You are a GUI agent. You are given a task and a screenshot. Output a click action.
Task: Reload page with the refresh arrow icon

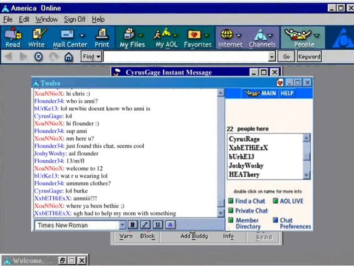pyautogui.click(x=53, y=57)
